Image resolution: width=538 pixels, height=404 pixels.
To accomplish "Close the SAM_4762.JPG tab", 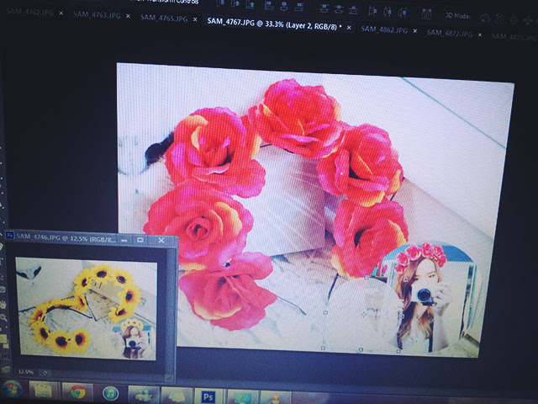I will point(61,13).
